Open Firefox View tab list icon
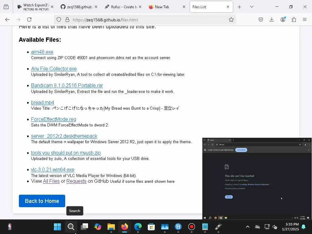This screenshot has height=234, width=312. point(6,7)
